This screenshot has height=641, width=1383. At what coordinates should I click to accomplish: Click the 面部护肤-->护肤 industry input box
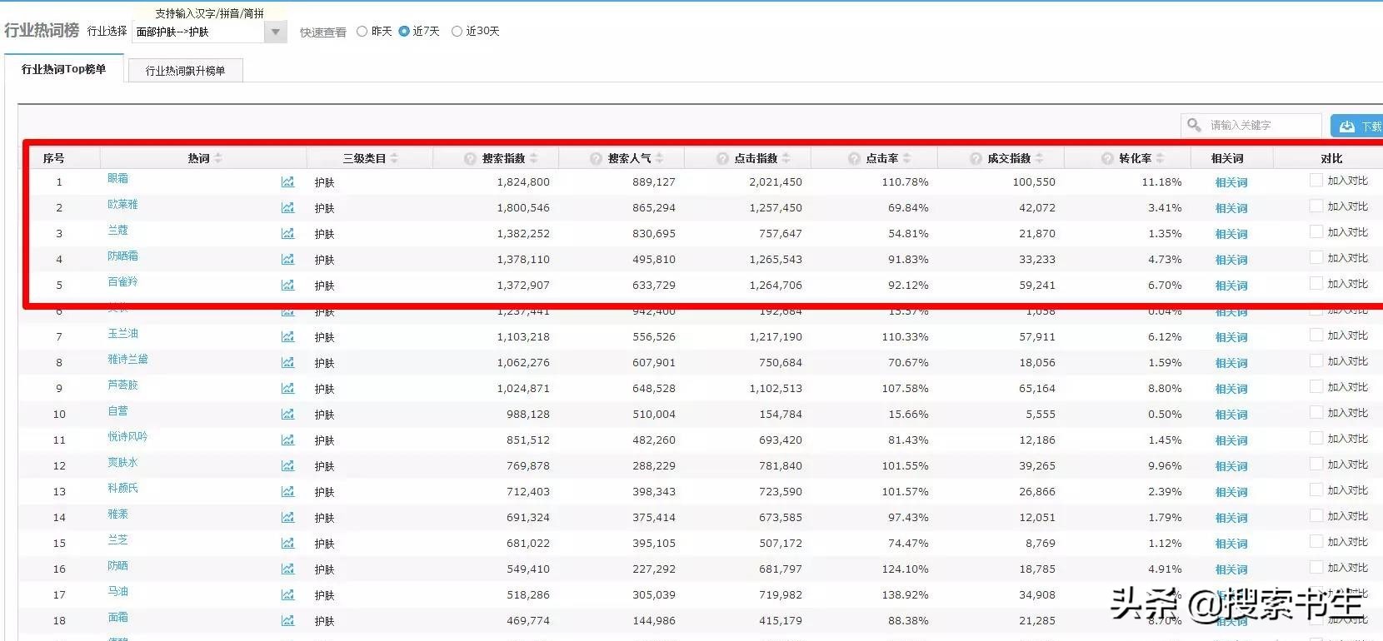(199, 32)
